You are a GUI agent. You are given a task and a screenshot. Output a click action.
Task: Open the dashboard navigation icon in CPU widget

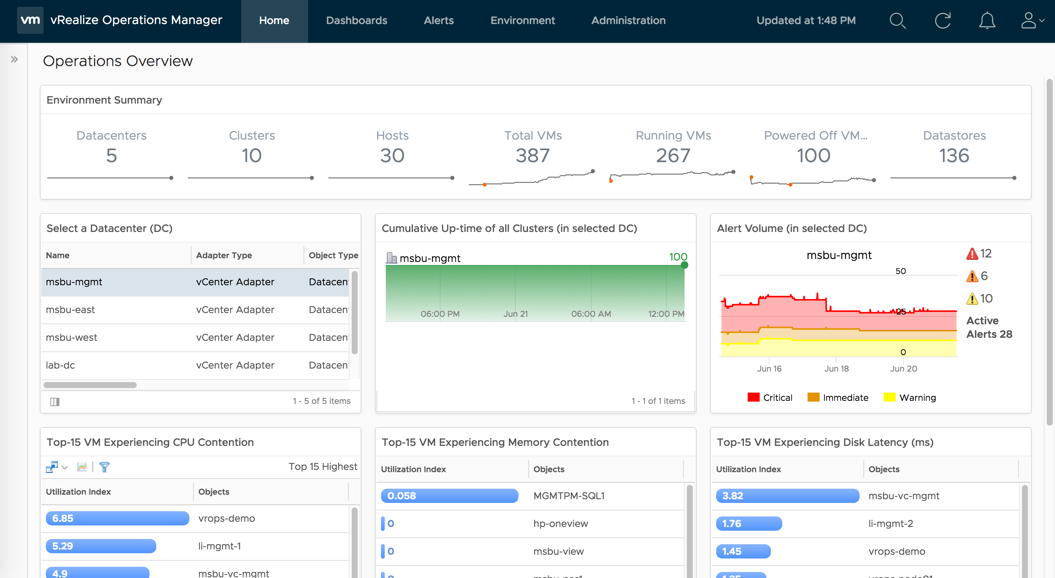coord(51,467)
